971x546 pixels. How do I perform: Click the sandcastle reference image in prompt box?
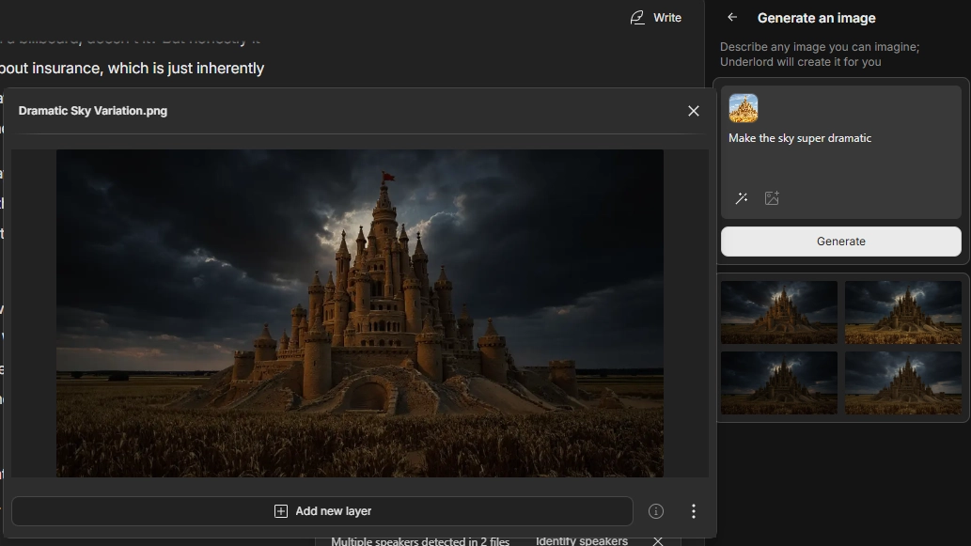(744, 108)
